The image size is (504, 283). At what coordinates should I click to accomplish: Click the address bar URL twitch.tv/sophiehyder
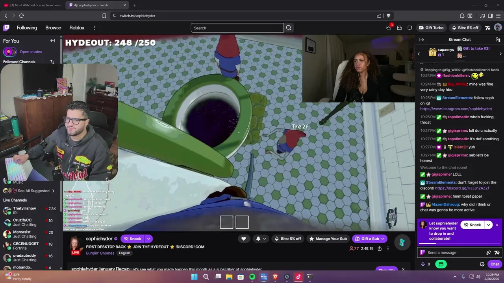pyautogui.click(x=137, y=16)
